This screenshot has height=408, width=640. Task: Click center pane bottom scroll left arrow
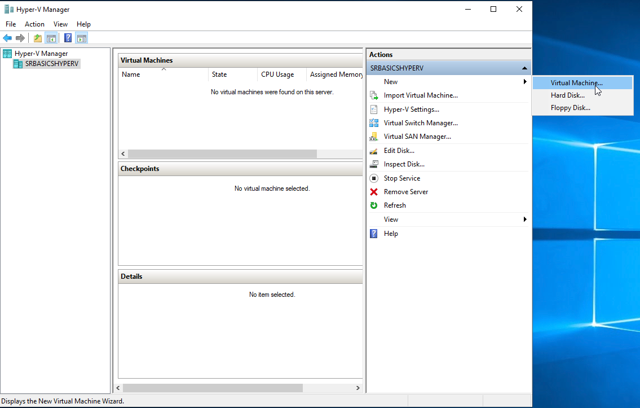click(118, 388)
